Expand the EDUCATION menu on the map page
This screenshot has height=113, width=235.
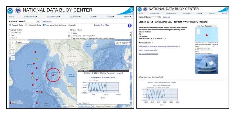75,17
